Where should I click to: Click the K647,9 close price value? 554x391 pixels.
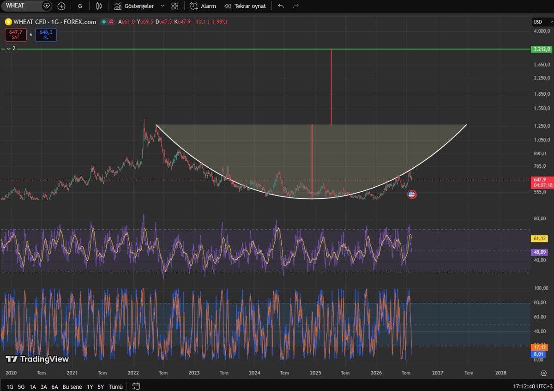pyautogui.click(x=183, y=22)
